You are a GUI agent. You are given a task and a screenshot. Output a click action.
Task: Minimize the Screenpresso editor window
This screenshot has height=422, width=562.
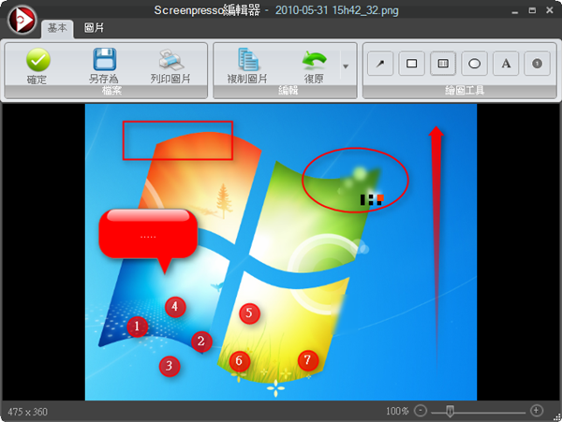coord(515,10)
